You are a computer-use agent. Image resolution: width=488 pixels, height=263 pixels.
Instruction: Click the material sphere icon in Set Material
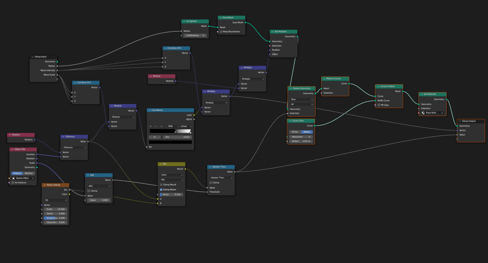click(423, 113)
